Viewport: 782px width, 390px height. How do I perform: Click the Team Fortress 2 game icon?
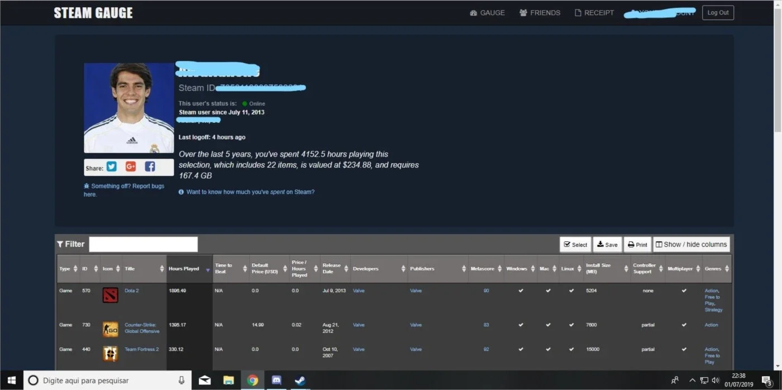click(x=110, y=354)
